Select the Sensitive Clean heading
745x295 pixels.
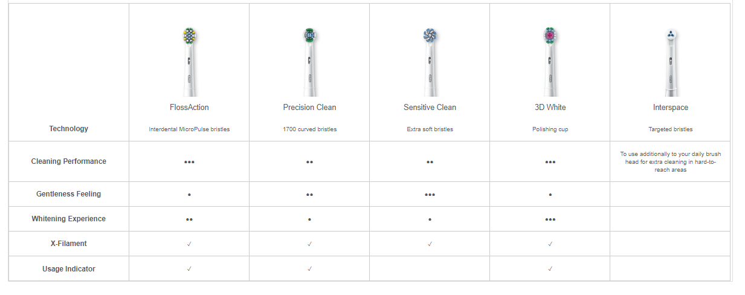(430, 108)
